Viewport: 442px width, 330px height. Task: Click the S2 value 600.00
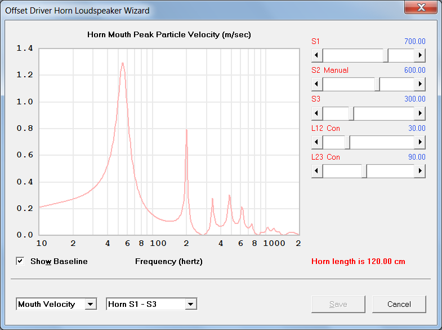pyautogui.click(x=414, y=70)
